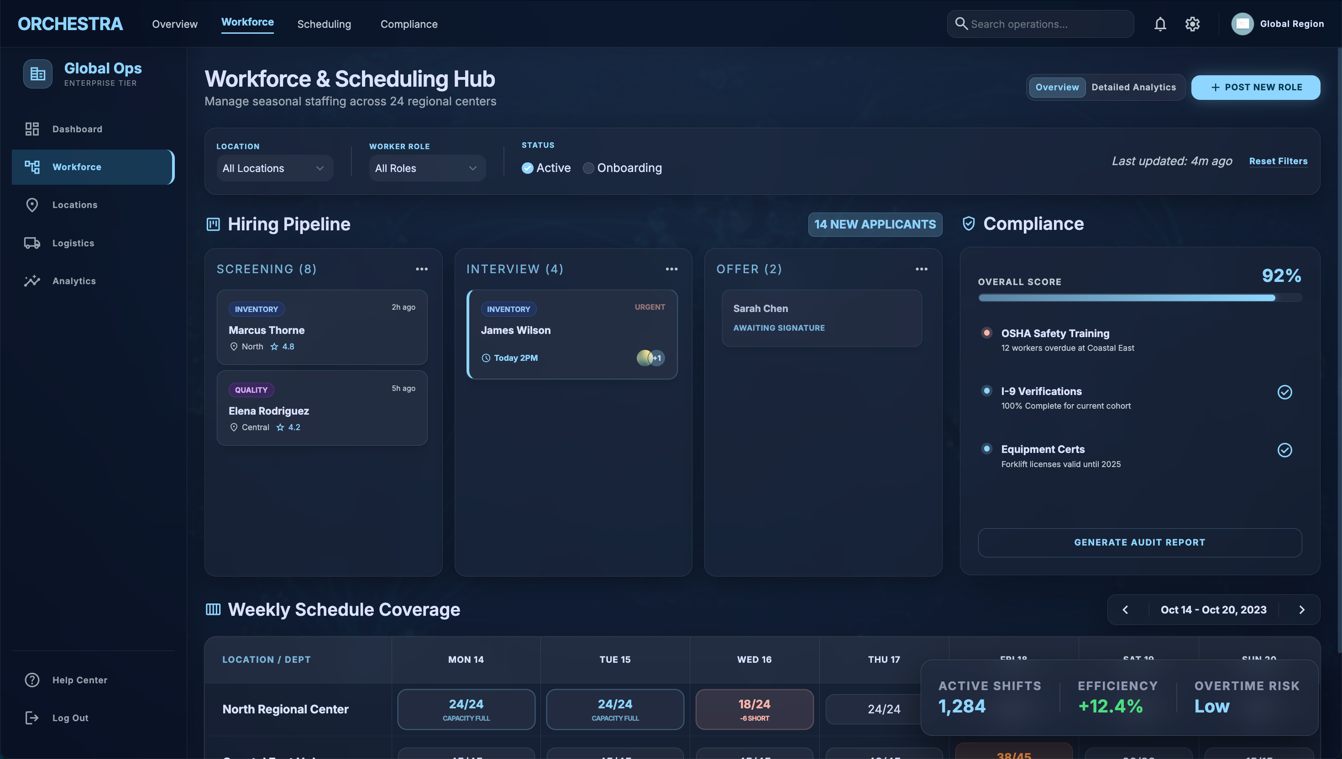Open the Compliance top nav tab
Image resolution: width=1342 pixels, height=759 pixels.
[409, 24]
